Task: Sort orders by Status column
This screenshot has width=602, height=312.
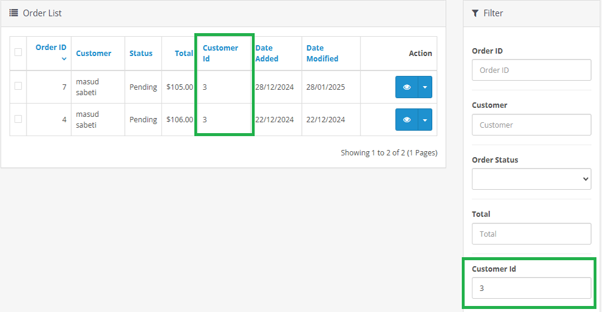Action: [141, 53]
